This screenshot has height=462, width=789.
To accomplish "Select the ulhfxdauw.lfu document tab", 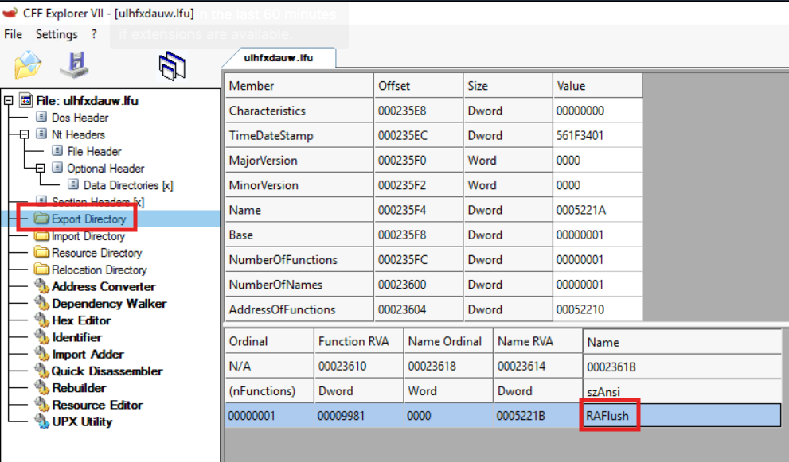I will point(279,58).
